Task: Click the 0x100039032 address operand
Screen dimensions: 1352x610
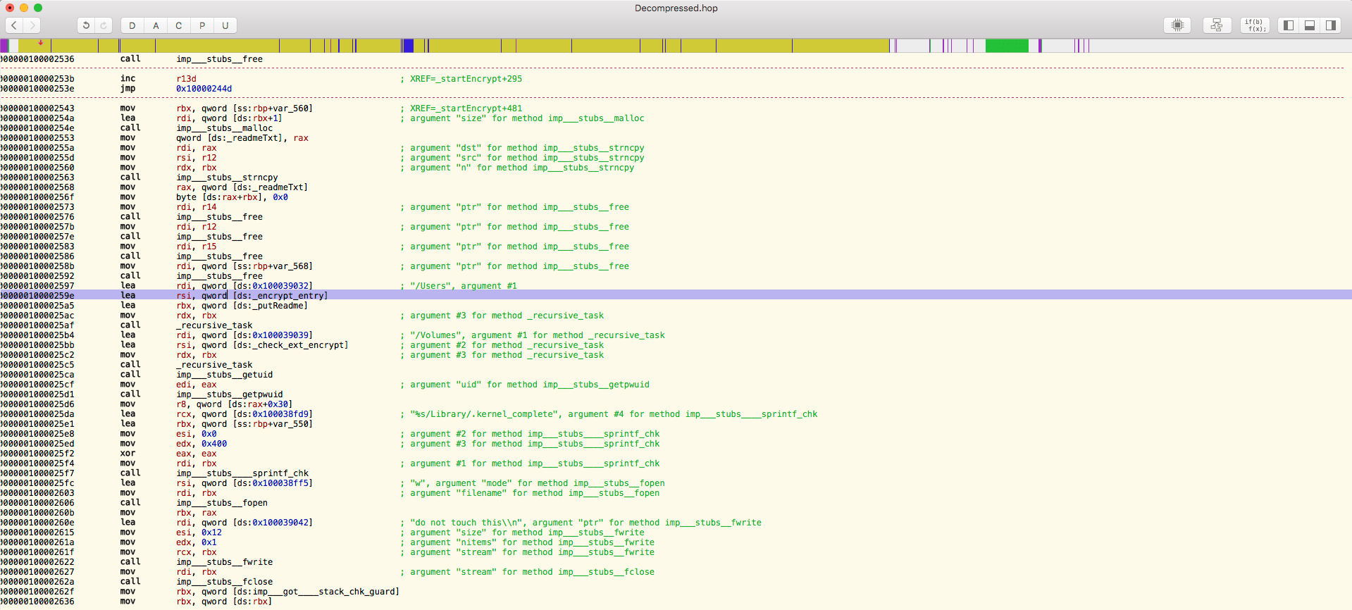Action: tap(280, 286)
